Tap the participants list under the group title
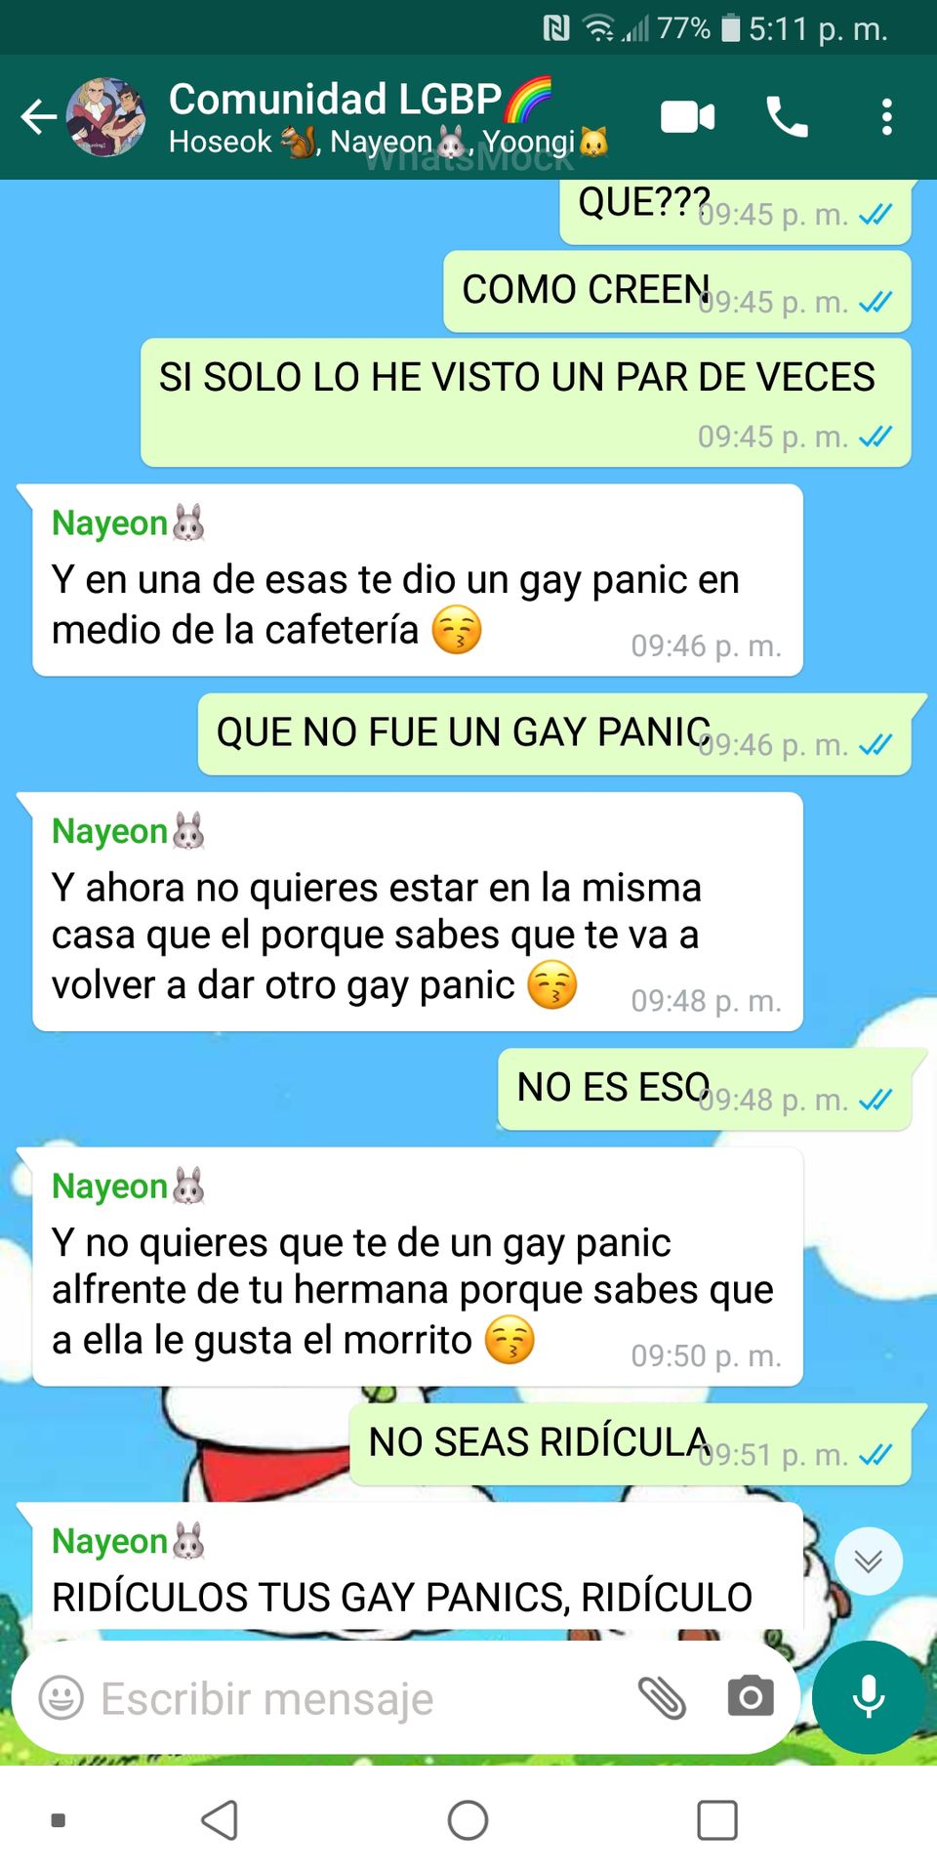 coord(388,143)
